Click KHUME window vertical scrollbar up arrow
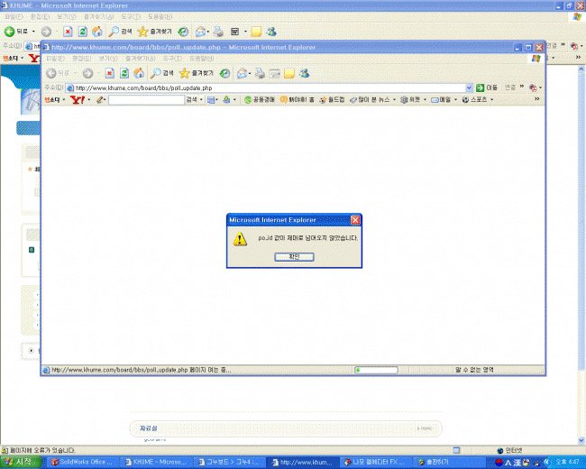The height and width of the screenshot is (469, 586). tap(581, 69)
